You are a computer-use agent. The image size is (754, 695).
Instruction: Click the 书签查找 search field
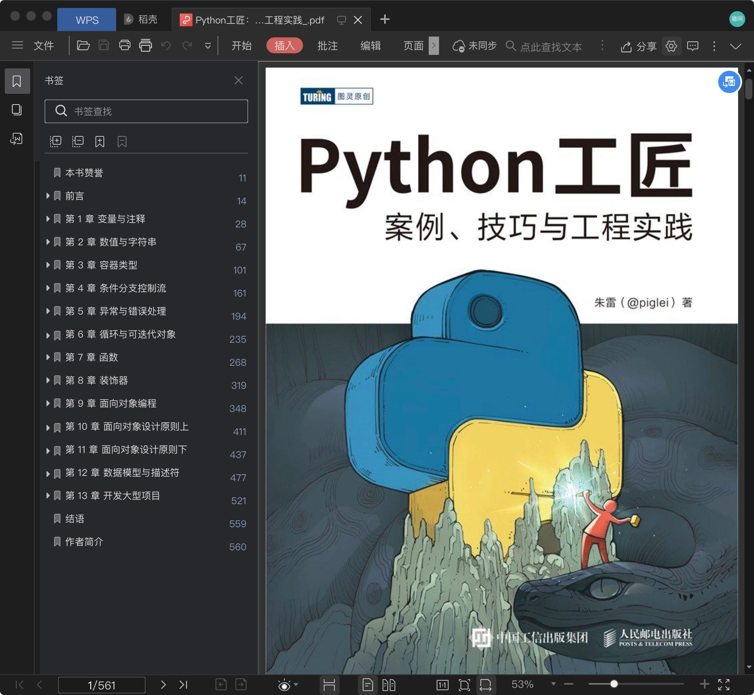click(146, 111)
